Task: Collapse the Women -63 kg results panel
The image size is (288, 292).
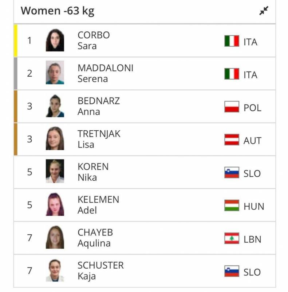Action: [x=264, y=11]
